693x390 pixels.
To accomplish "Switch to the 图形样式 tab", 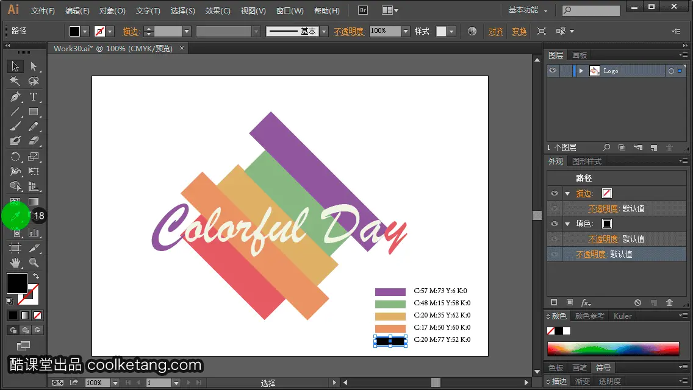I will point(587,161).
